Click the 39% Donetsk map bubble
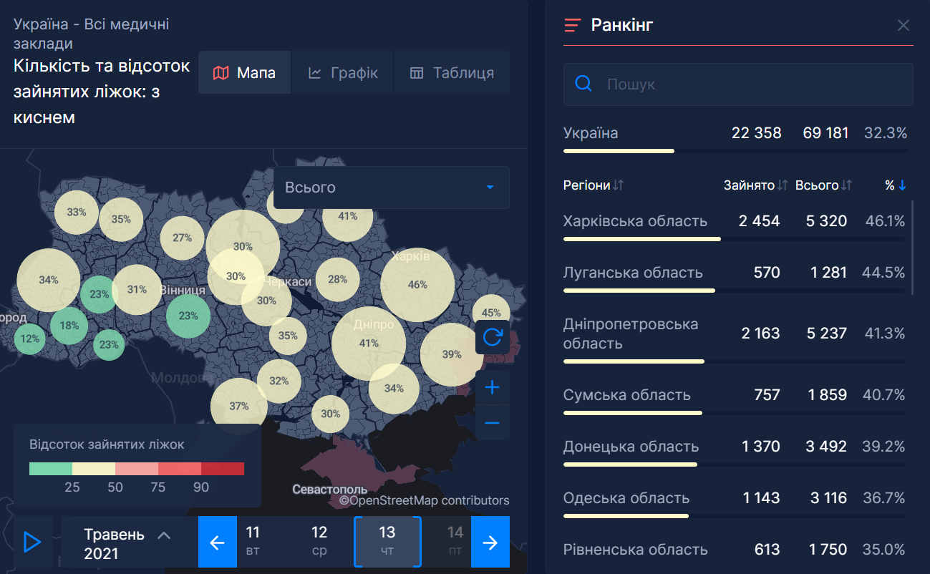The width and height of the screenshot is (930, 574). [x=452, y=354]
